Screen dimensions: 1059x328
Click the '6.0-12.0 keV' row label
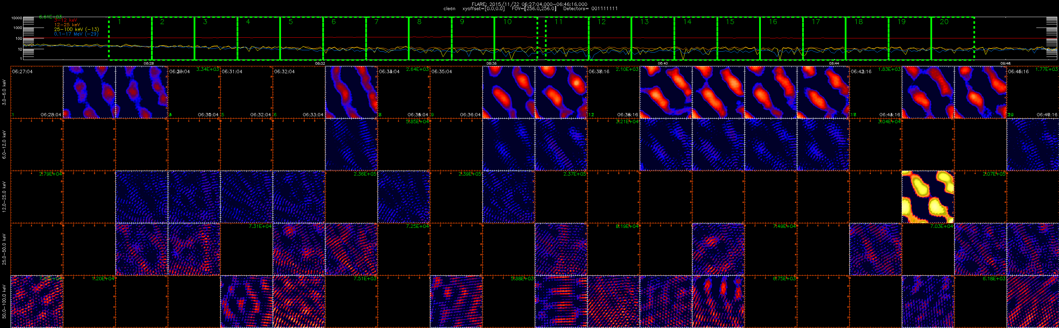click(4, 144)
